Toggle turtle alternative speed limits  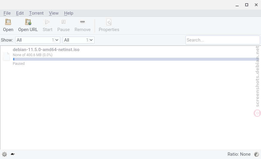tap(13, 154)
